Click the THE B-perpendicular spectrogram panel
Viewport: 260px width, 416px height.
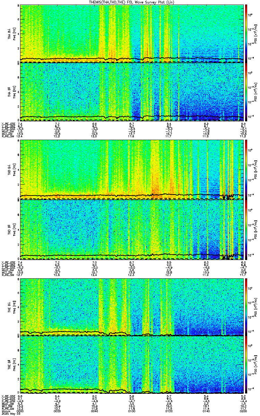(132, 307)
